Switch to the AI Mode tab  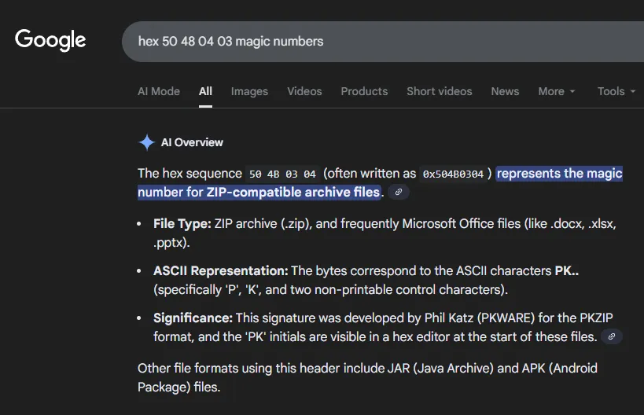point(159,91)
